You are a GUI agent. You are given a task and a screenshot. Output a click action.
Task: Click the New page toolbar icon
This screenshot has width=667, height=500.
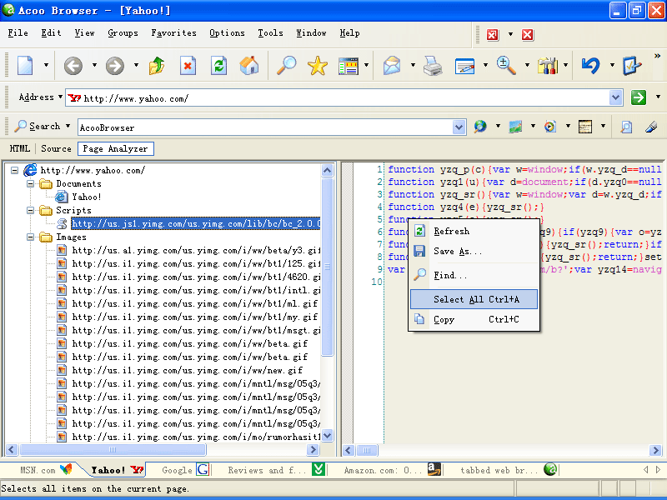[x=25, y=66]
